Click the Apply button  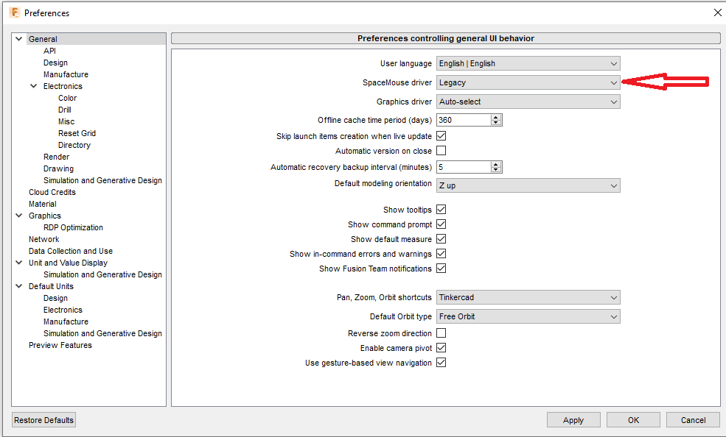click(573, 420)
